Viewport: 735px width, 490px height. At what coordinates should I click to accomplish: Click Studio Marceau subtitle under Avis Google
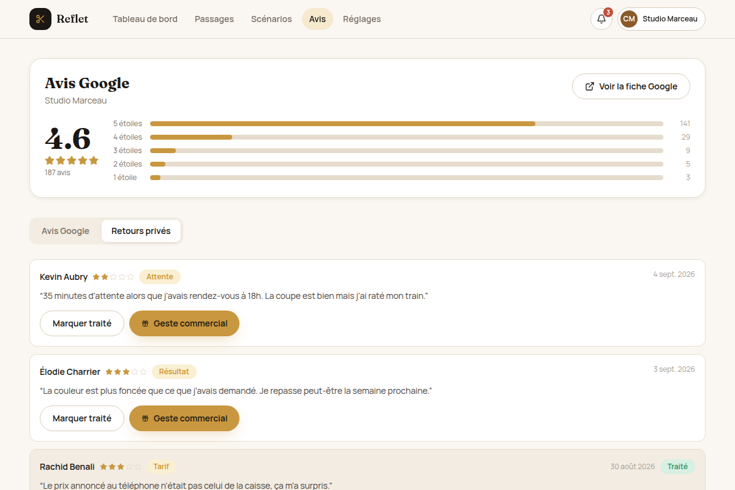pos(75,100)
